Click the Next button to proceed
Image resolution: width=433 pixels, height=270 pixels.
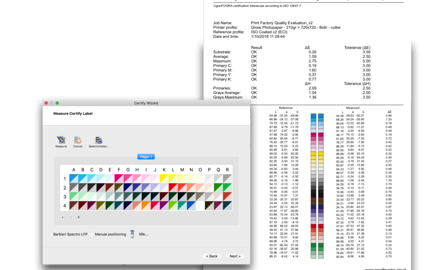(x=235, y=256)
